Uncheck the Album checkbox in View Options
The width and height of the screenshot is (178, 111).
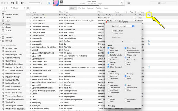(109, 48)
